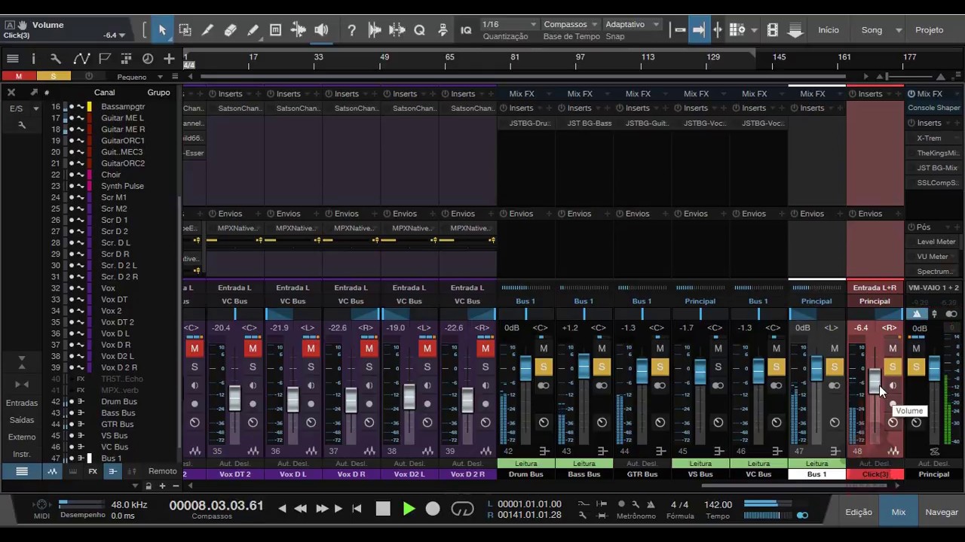The width and height of the screenshot is (965, 542).
Task: Open the Quantização 1/16 dropdown
Action: pyautogui.click(x=510, y=24)
